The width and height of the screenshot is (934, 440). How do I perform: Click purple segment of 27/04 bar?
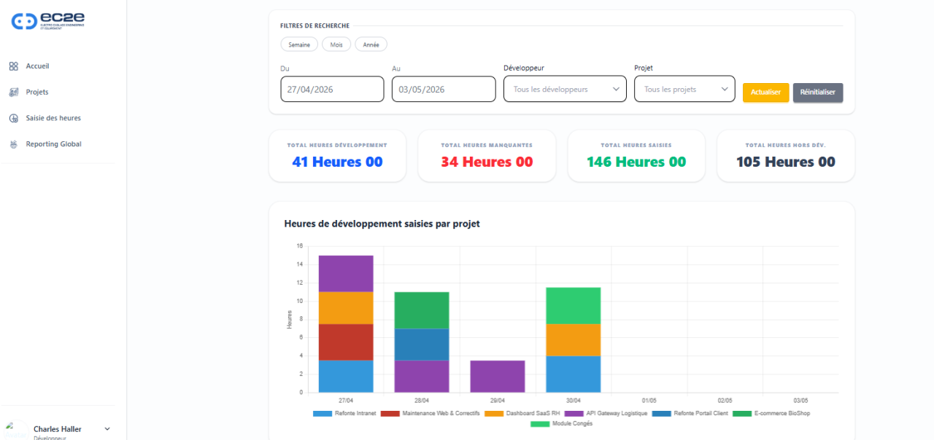[346, 274]
